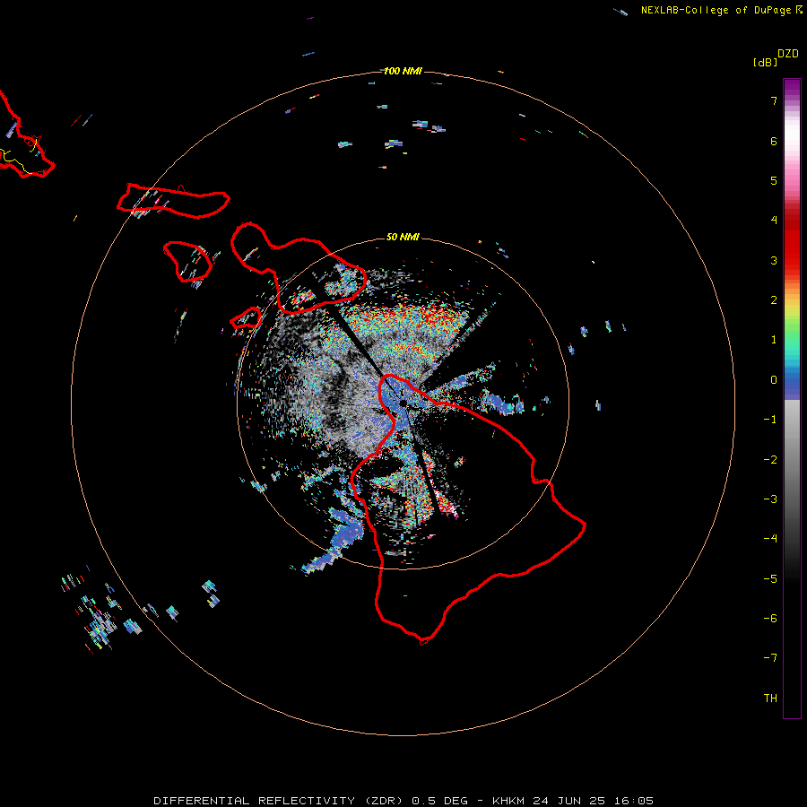Click the 0.5 DEG elevation text

coord(440,801)
